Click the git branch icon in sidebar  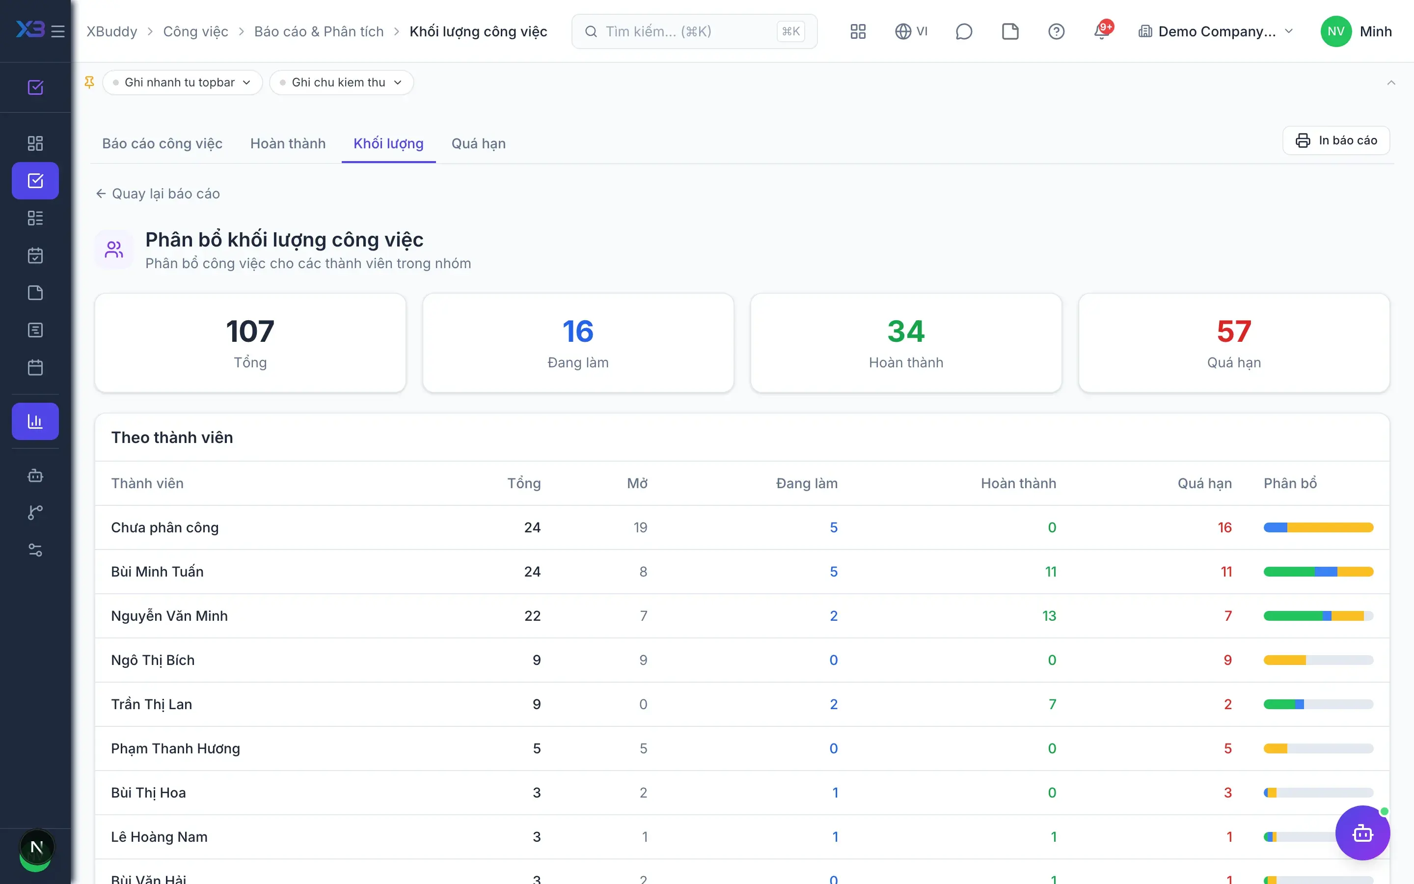(x=35, y=513)
